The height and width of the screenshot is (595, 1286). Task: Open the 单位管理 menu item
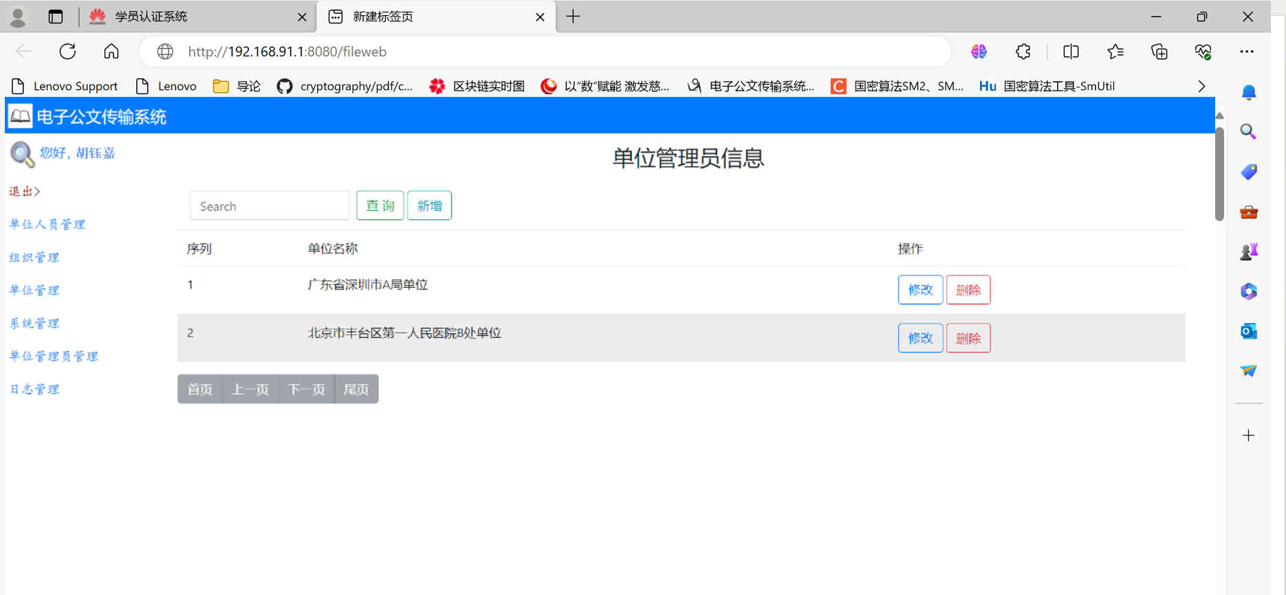point(34,290)
